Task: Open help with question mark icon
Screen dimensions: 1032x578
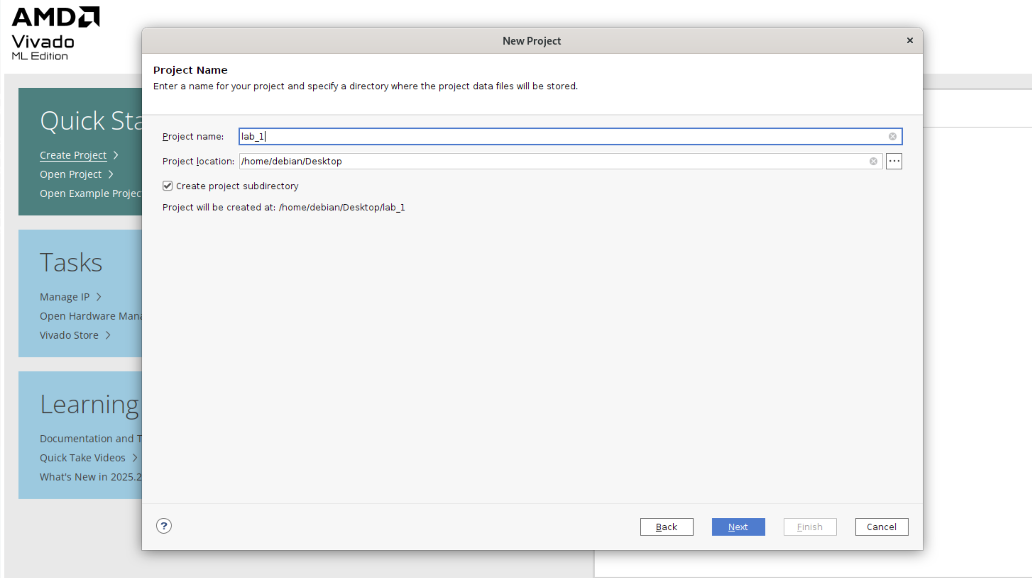Action: pos(164,526)
